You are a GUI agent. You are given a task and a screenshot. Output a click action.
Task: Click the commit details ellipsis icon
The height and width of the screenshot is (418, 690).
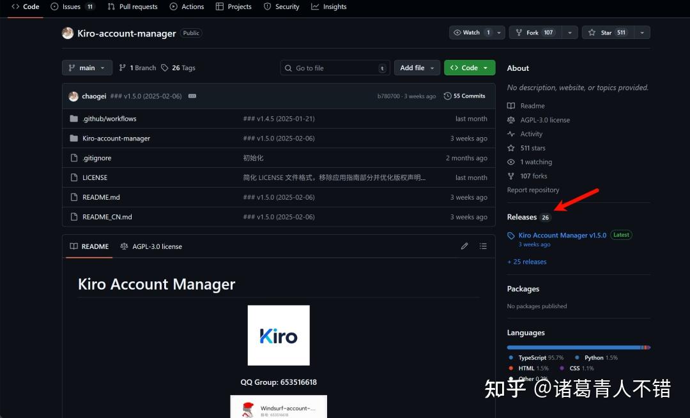(x=192, y=96)
